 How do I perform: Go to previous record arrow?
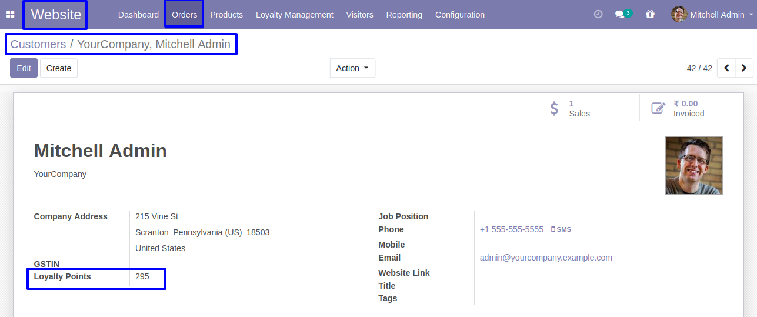coord(726,68)
